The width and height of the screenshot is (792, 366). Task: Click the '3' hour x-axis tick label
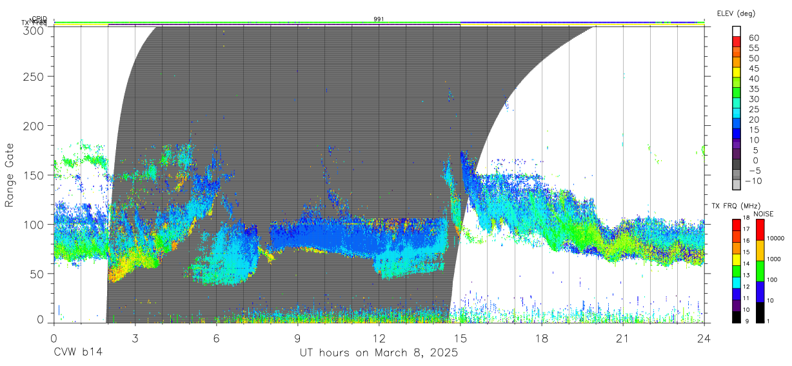tap(135, 338)
